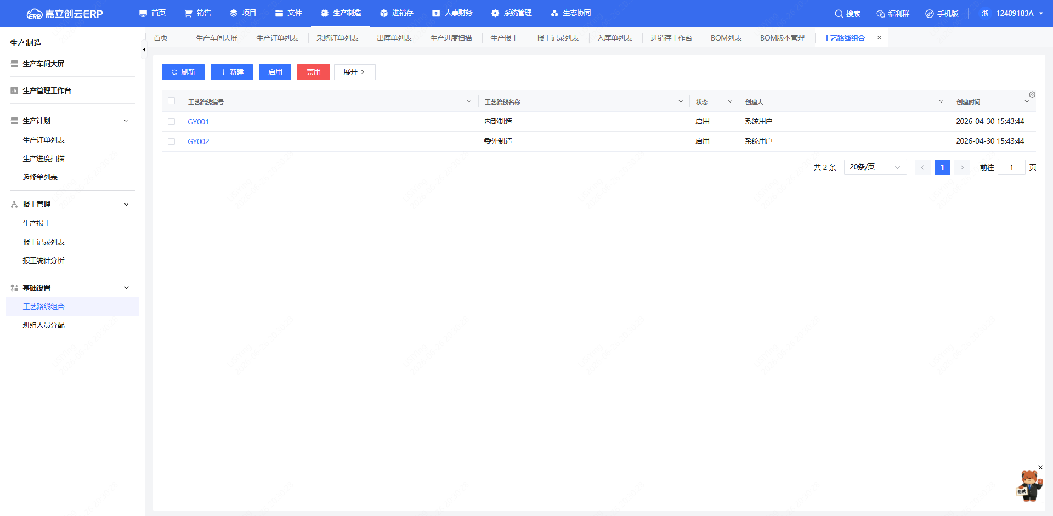Click the red 禁用 disable button
The image size is (1053, 516).
click(314, 72)
